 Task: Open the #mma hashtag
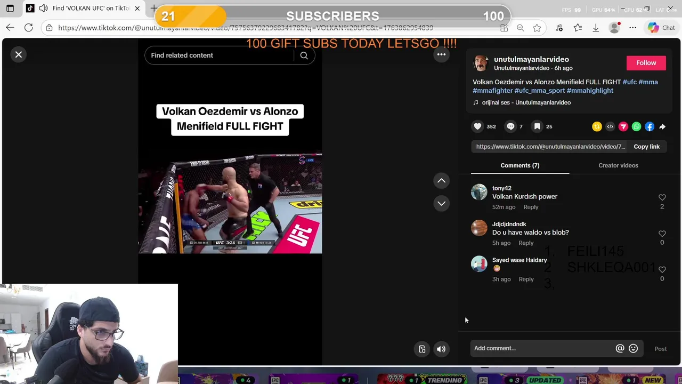pos(648,82)
